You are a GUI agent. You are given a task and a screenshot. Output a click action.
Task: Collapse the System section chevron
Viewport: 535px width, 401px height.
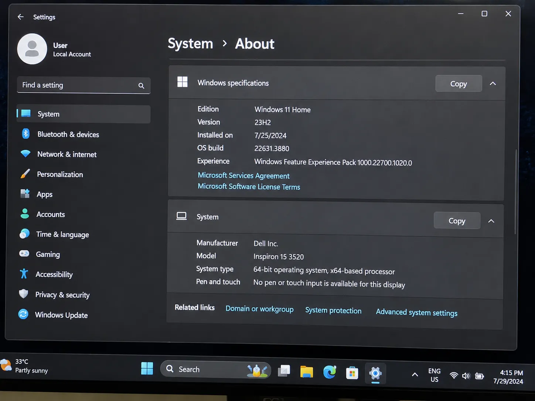[x=491, y=221]
